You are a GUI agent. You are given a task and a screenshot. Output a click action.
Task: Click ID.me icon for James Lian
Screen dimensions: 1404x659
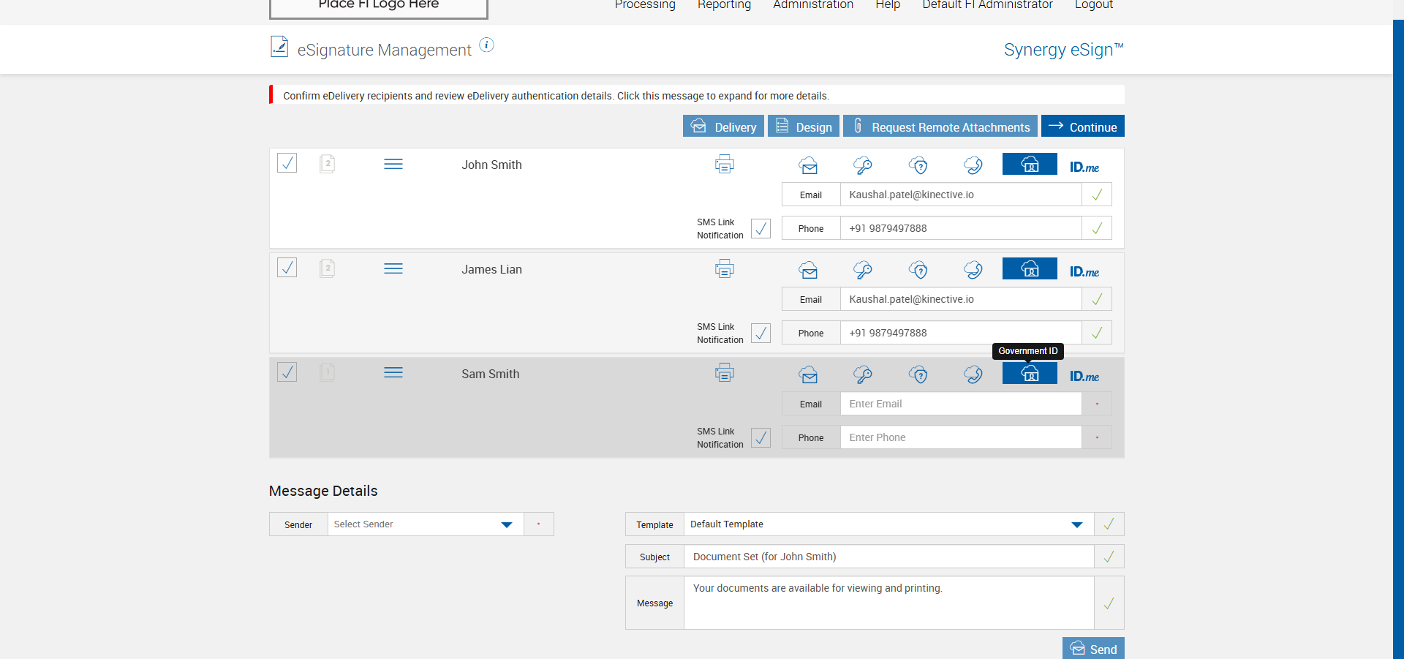1084,272
